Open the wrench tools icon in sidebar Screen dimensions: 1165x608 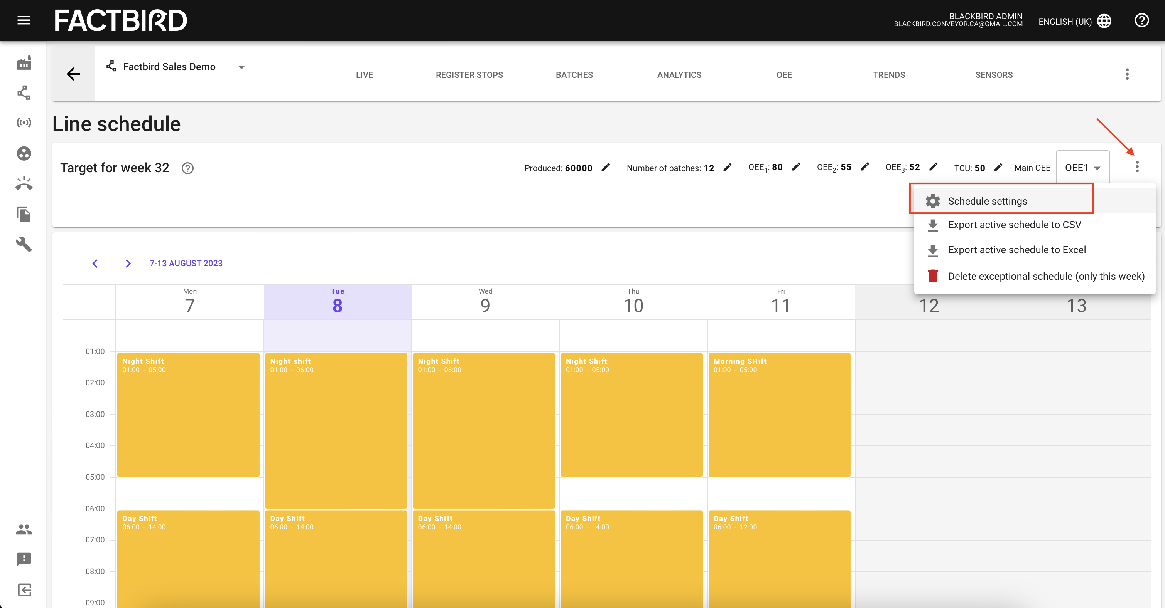pos(24,244)
